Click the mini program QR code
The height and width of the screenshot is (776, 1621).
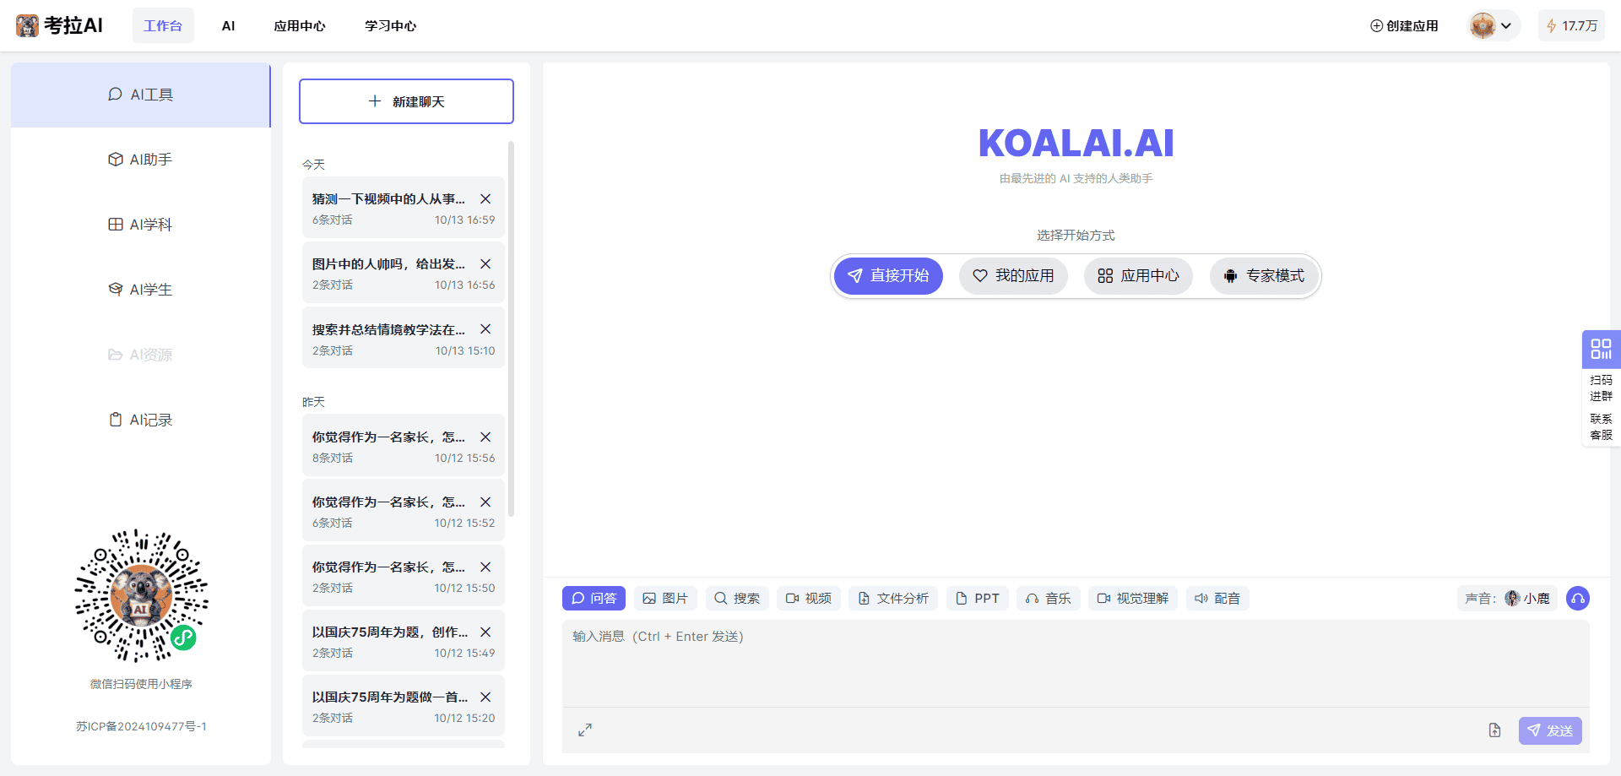point(141,596)
